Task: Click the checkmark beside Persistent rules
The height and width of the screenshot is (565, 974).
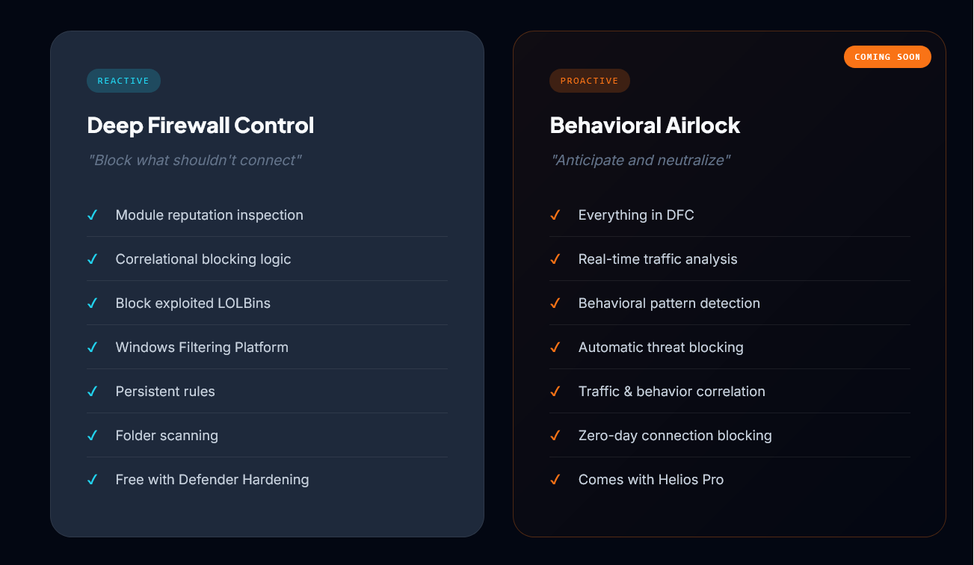Action: 93,392
